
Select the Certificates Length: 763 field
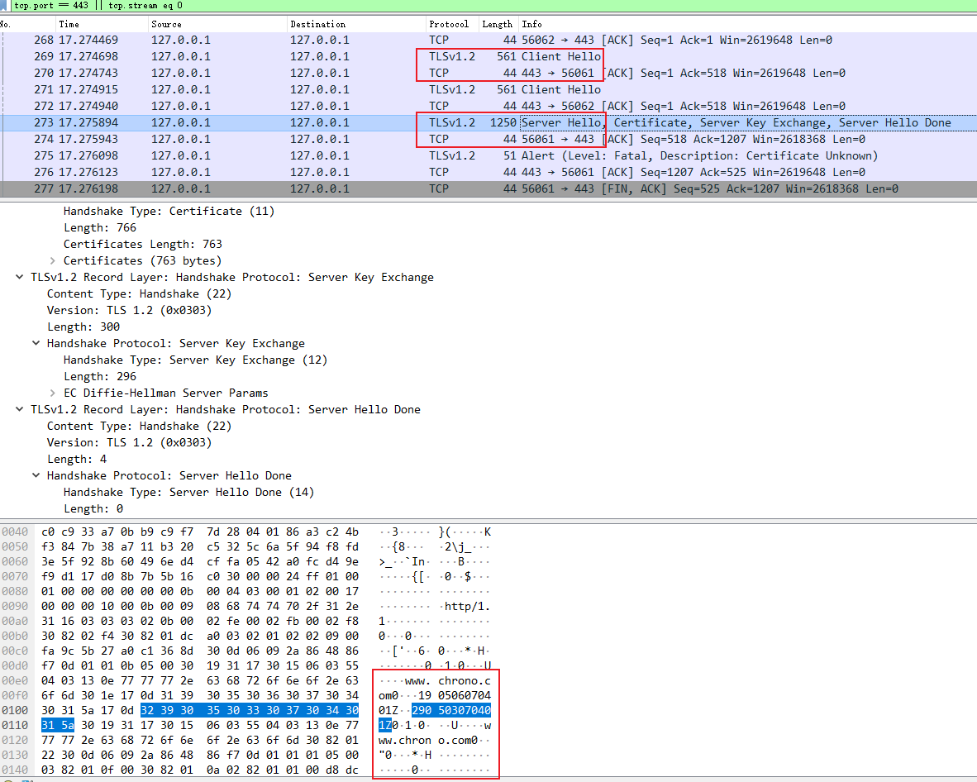tap(142, 244)
